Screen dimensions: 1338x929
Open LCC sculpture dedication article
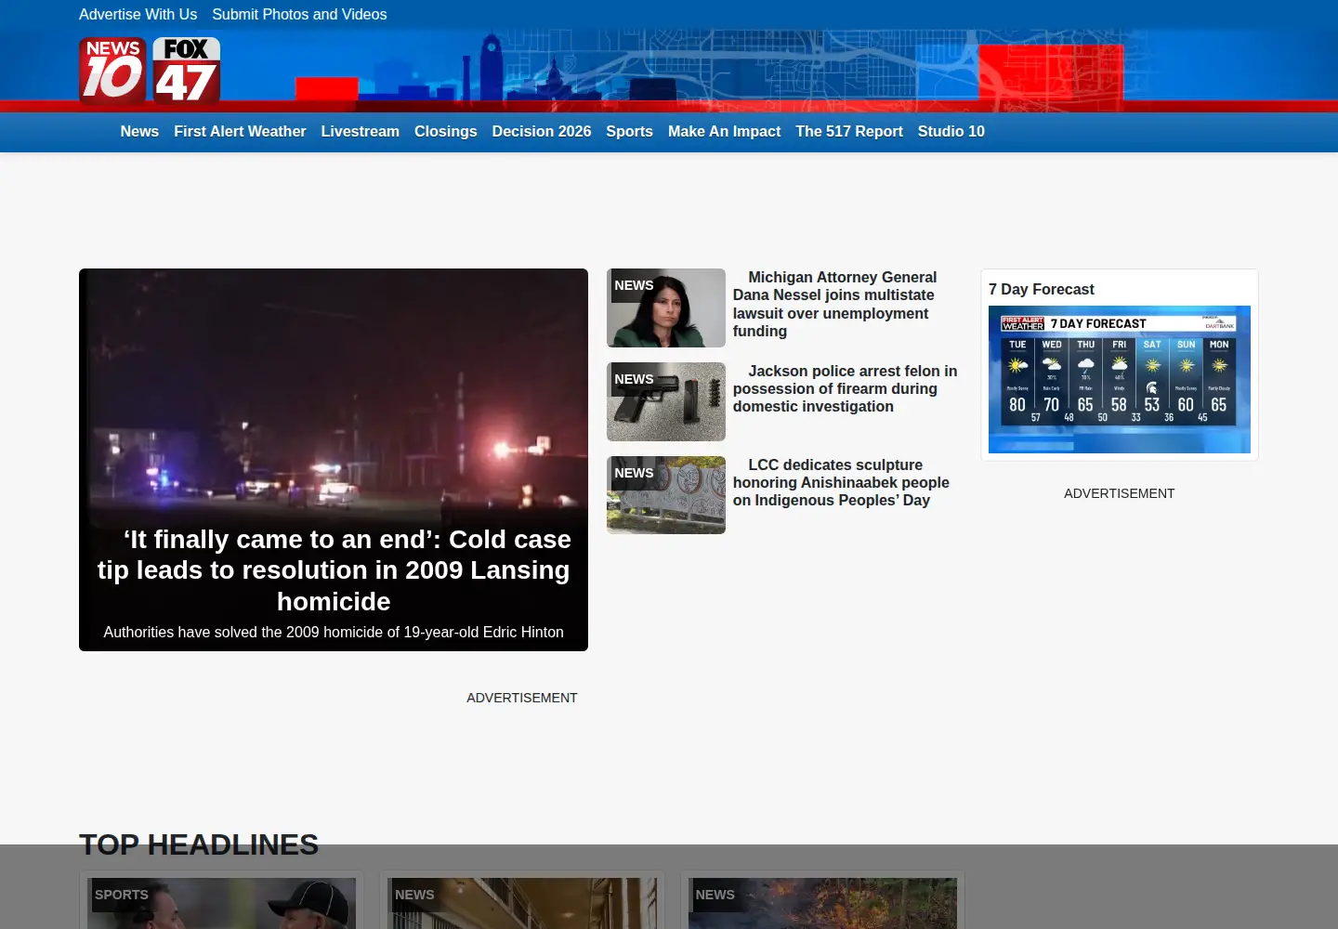(x=841, y=482)
